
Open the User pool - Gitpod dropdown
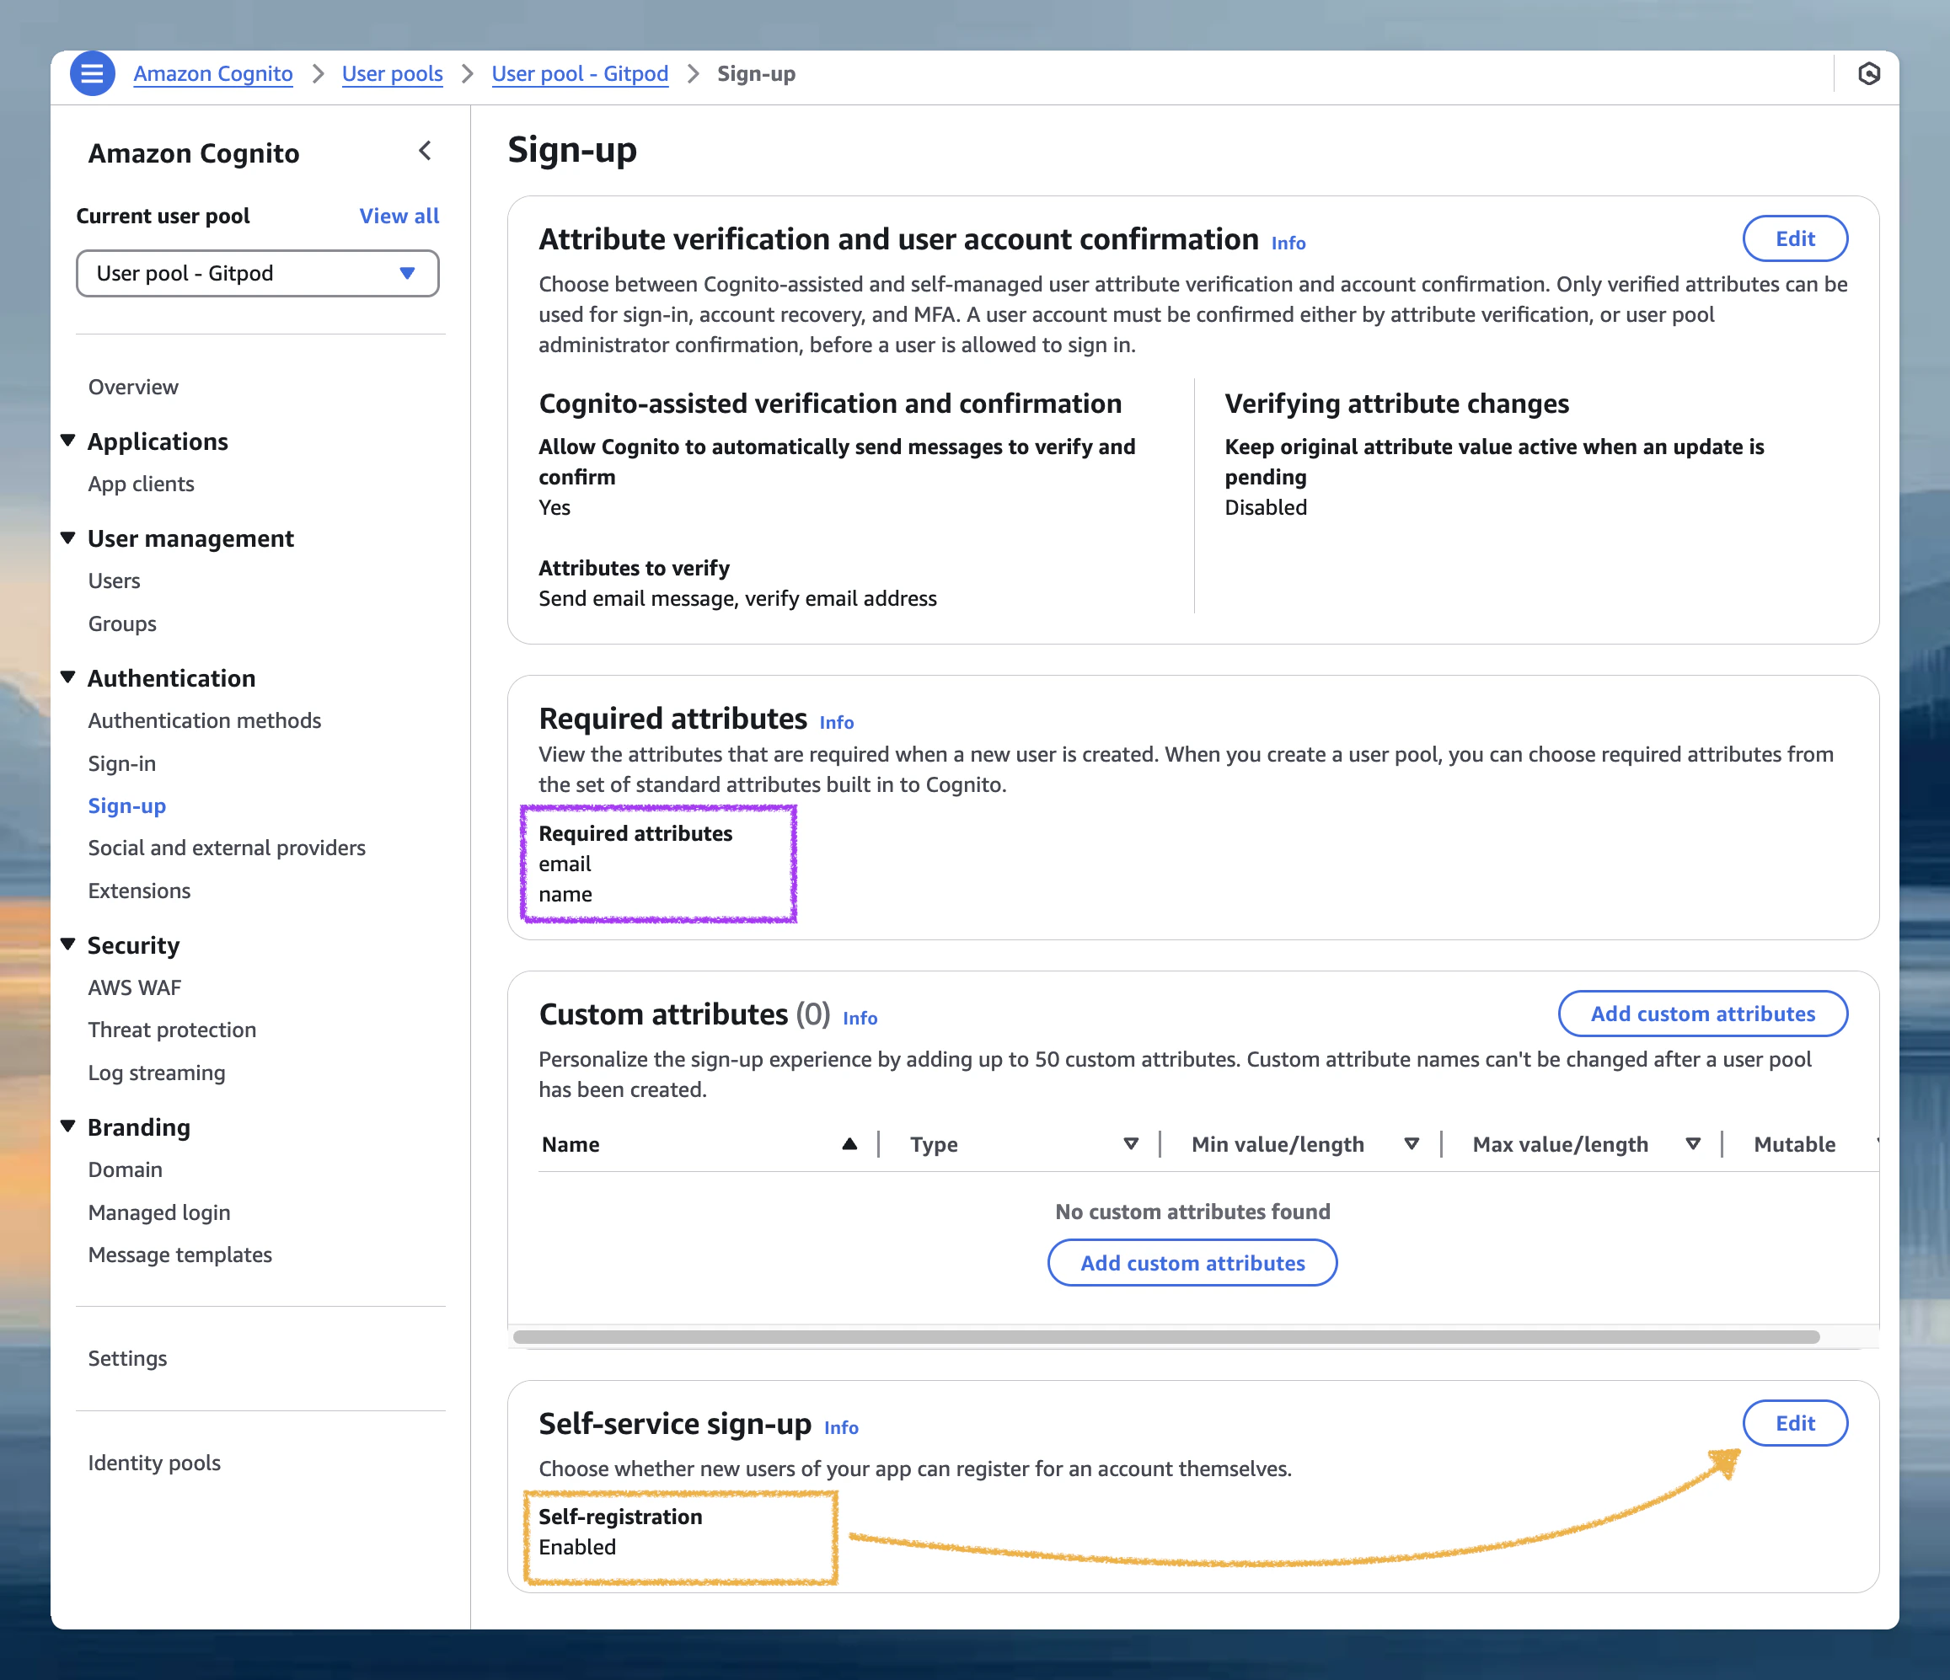(257, 273)
